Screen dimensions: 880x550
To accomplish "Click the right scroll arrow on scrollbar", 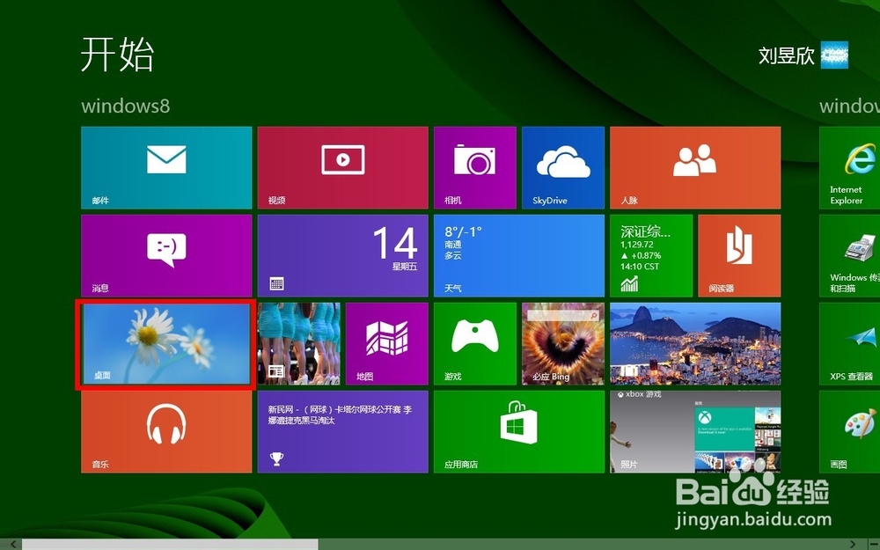I will click(x=853, y=545).
